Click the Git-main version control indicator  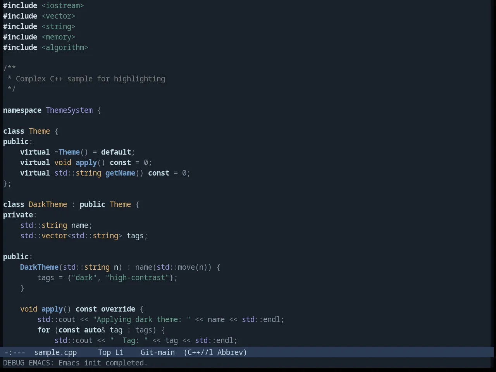158,352
